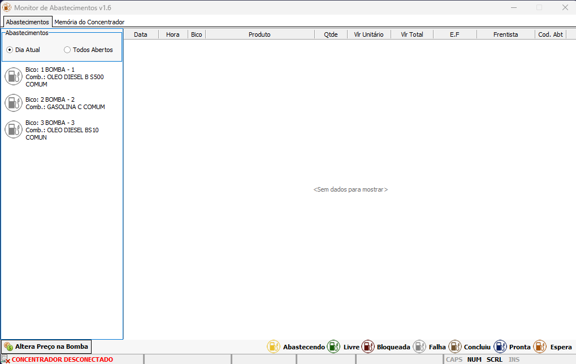Sort the grid by Data column

[x=140, y=34]
